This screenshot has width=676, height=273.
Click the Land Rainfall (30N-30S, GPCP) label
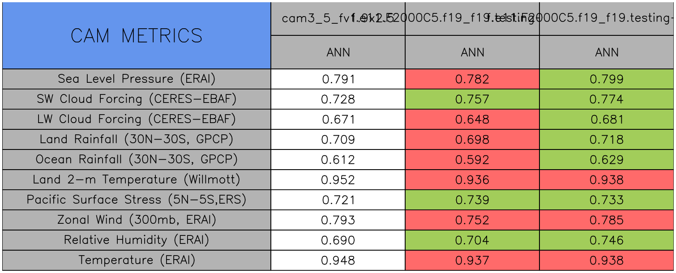point(137,140)
